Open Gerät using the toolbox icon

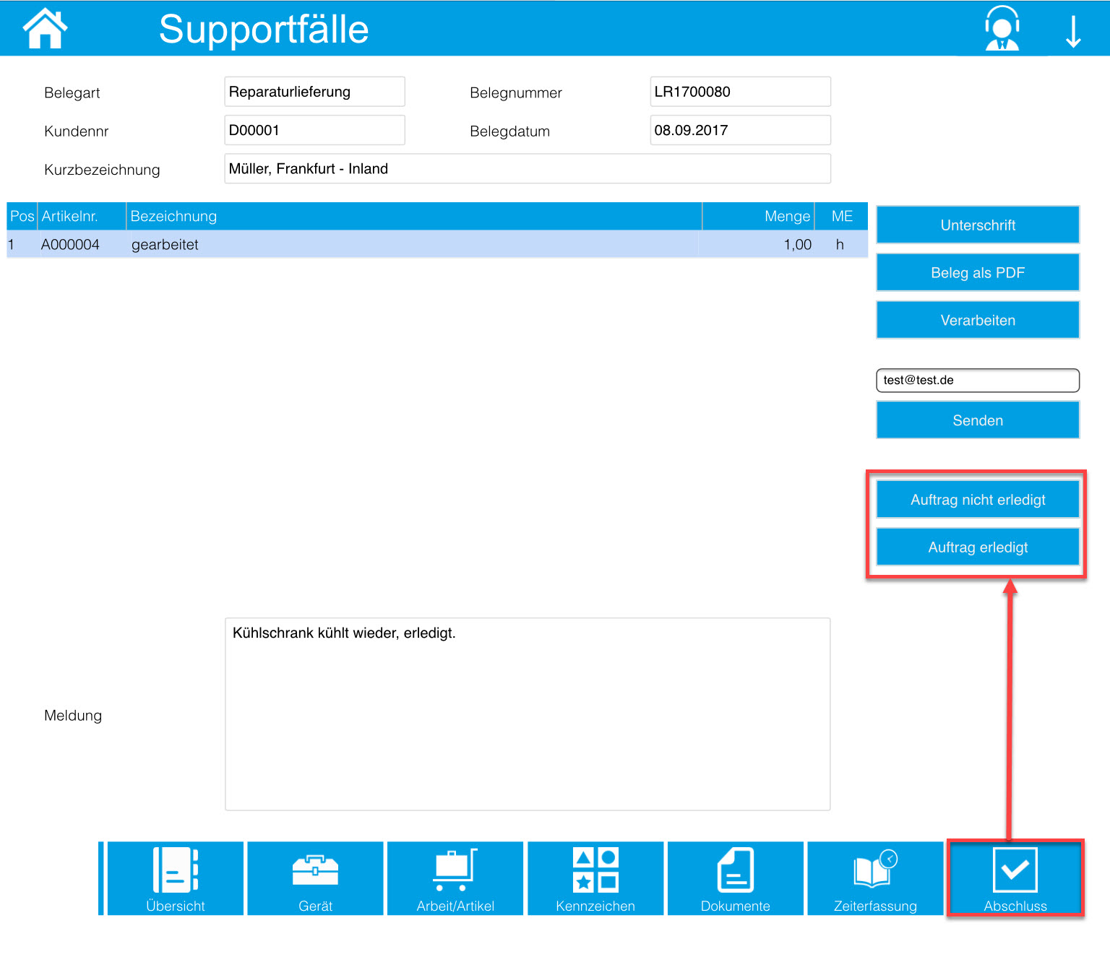(x=314, y=870)
